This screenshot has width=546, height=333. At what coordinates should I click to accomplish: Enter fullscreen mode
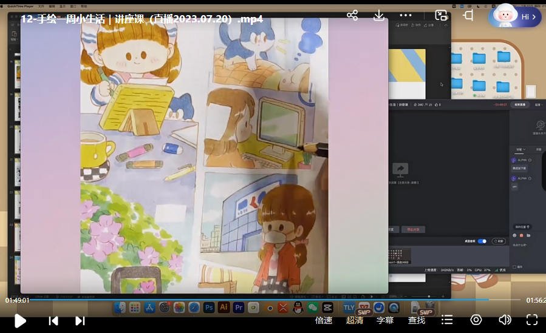[532, 320]
